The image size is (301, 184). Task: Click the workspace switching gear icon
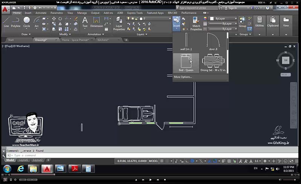tap(265, 161)
